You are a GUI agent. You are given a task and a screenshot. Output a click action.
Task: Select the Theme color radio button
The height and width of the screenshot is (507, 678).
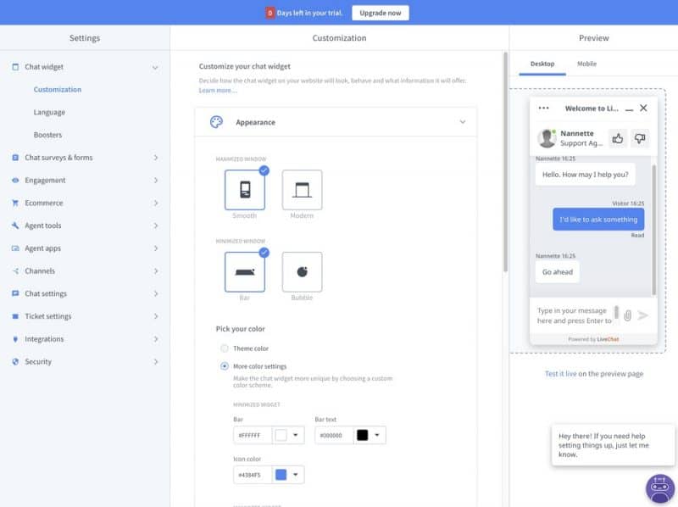(x=225, y=348)
